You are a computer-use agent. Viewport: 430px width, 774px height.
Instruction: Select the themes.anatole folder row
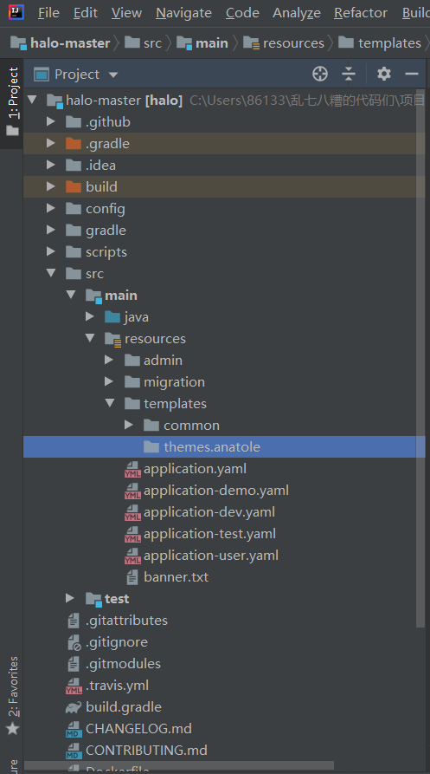coord(224,446)
